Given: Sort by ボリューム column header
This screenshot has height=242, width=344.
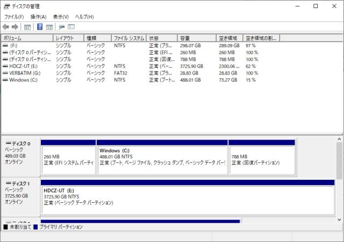Looking at the screenshot, I should tap(27, 38).
